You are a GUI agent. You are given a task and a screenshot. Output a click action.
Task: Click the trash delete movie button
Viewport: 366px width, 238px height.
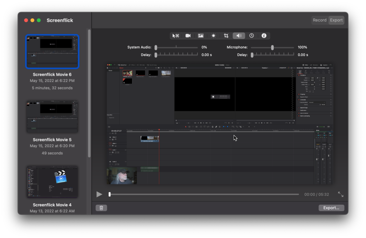101,208
